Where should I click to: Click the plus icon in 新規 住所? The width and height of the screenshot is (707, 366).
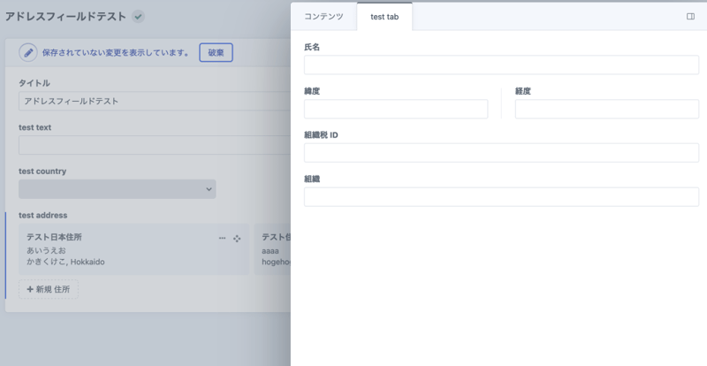(30, 289)
